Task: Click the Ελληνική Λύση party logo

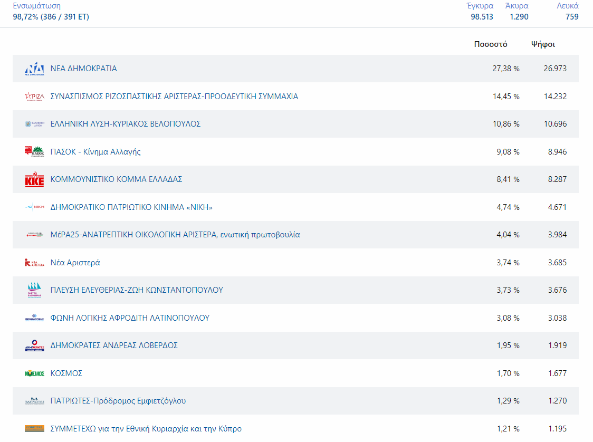Action: point(34,123)
